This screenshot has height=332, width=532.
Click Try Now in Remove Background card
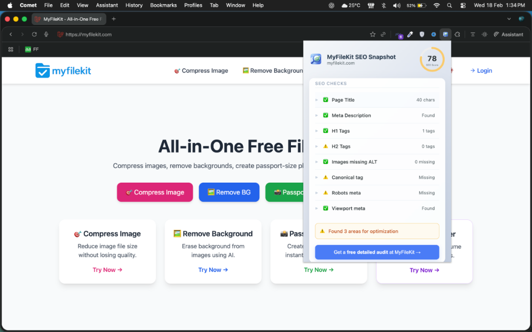click(x=213, y=270)
